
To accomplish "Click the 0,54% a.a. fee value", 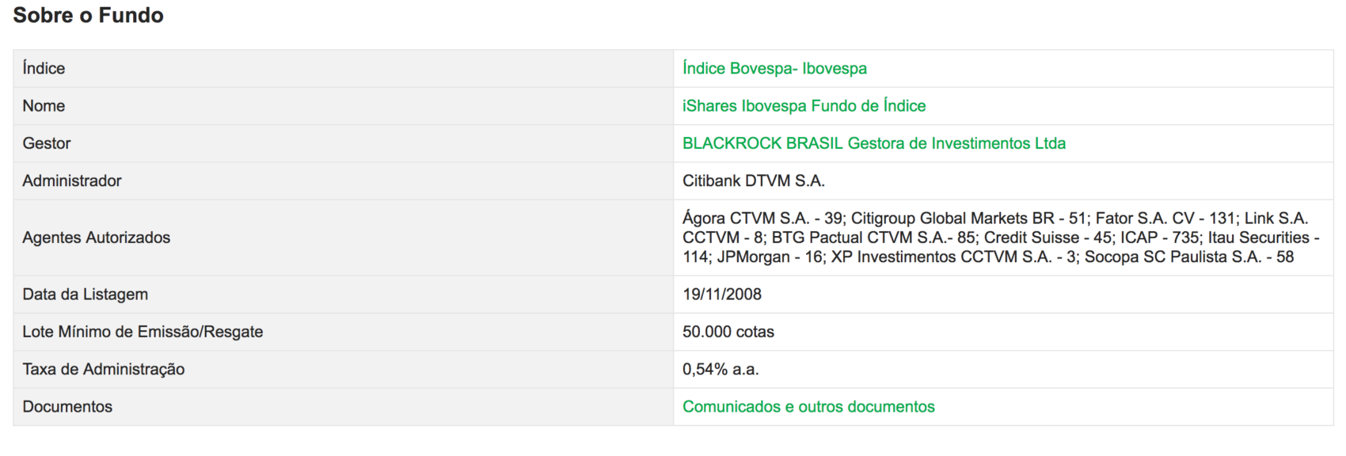I will pos(721,369).
